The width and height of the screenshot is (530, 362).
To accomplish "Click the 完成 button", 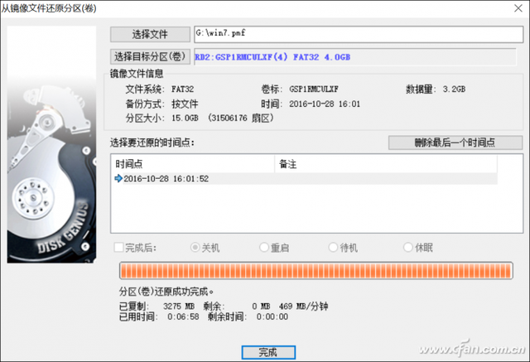I will click(268, 352).
